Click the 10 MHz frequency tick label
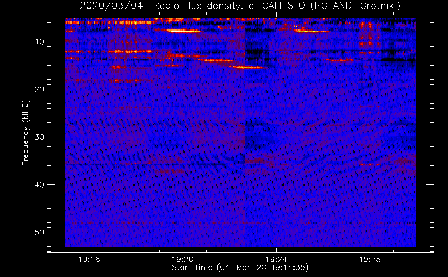This screenshot has height=277, width=448. coord(40,42)
